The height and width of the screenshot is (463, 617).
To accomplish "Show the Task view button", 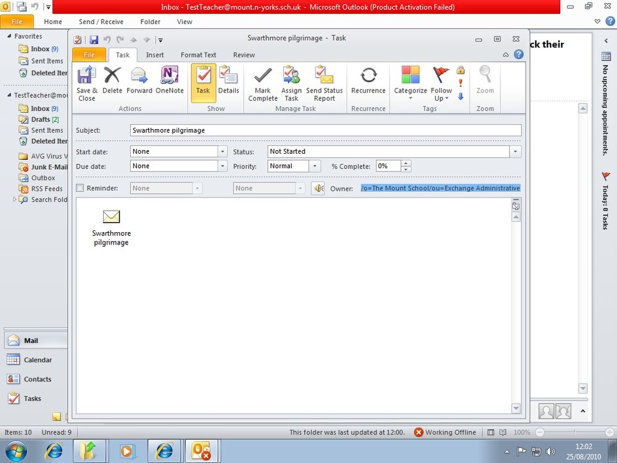I will [x=203, y=83].
